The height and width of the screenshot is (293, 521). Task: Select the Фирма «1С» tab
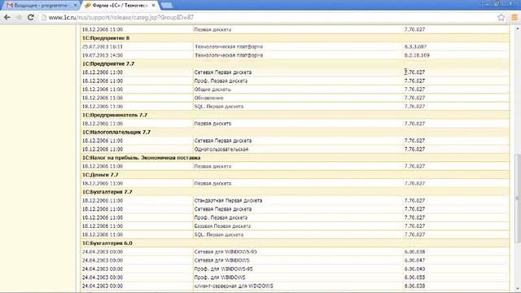(120, 6)
